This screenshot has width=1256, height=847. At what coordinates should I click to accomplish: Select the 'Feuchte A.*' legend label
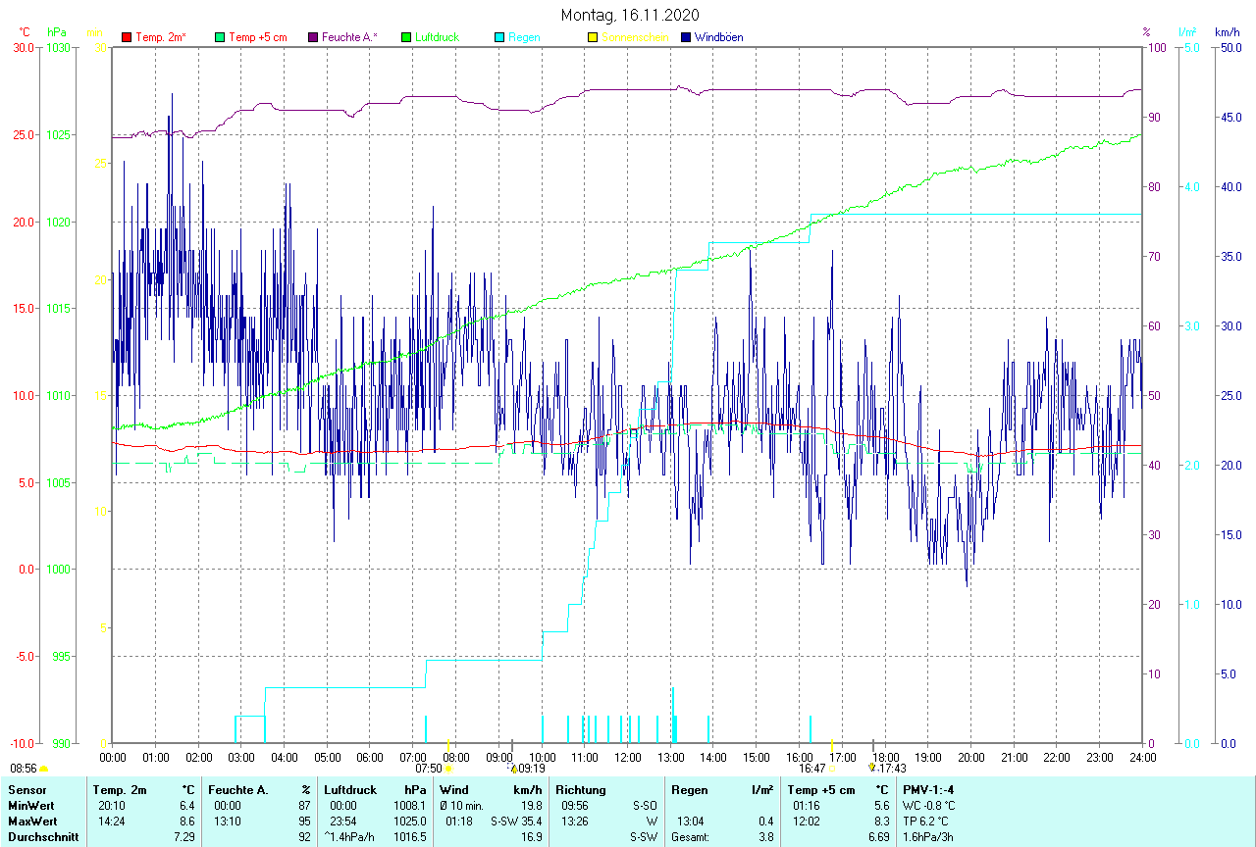(x=350, y=37)
